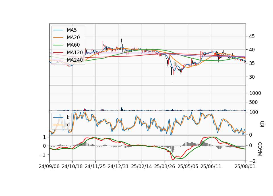Click the MA60 legend label
Image resolution: width=273 pixels, height=196 pixels.
click(x=73, y=45)
